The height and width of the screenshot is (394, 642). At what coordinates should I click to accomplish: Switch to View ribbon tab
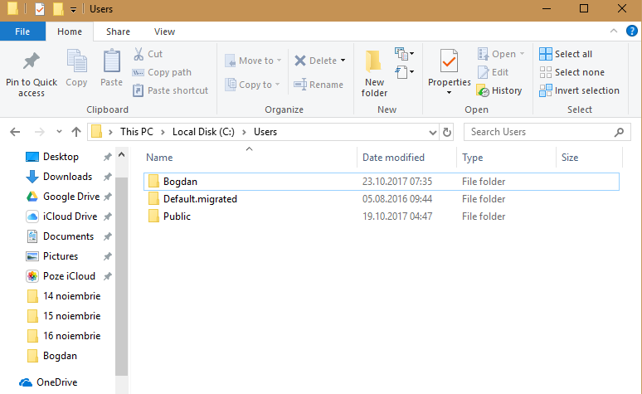[x=164, y=32]
